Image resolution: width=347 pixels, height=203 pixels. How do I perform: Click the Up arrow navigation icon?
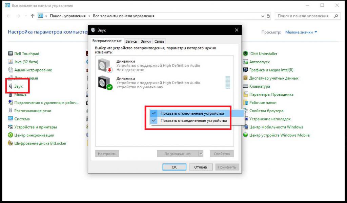click(x=33, y=16)
